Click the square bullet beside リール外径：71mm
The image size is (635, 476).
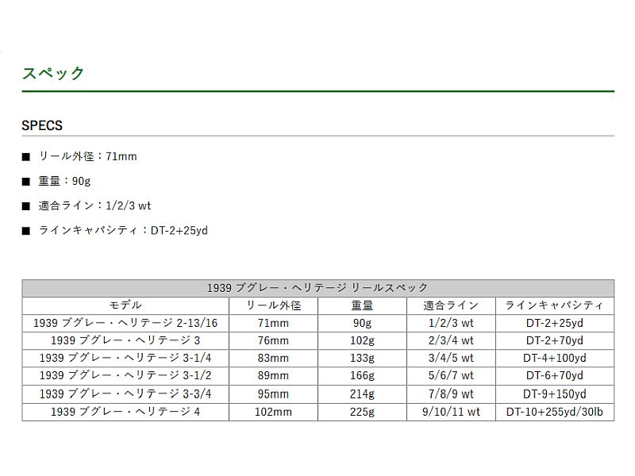pyautogui.click(x=25, y=157)
